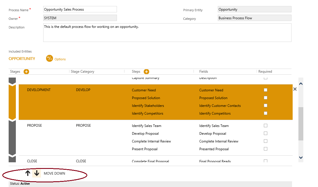Open the Options link
Screen dimensions: 318x187
(60, 59)
